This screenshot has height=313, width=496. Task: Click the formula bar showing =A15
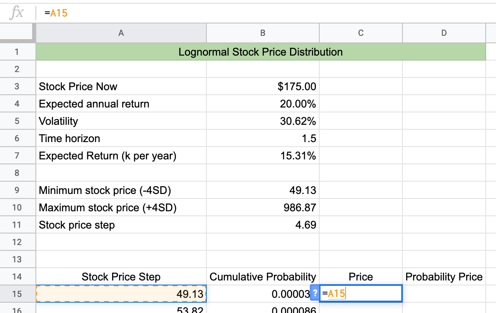[266, 13]
